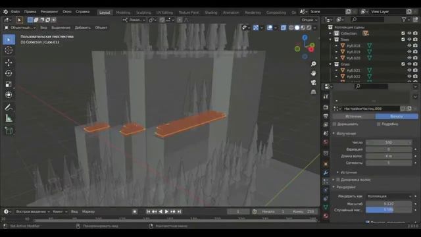This screenshot has width=421, height=237.
Task: Open the Particles properties tab icon
Action: pos(326,182)
